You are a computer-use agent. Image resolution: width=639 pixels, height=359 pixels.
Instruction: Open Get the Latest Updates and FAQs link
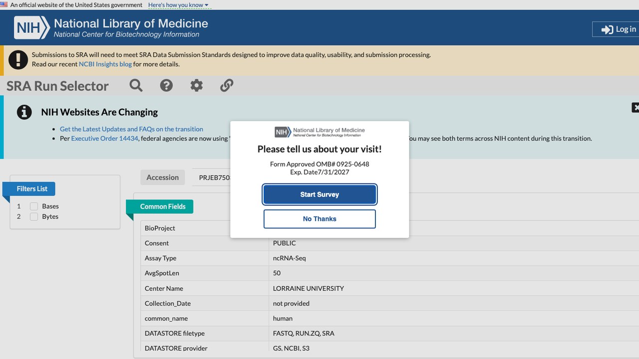point(131,129)
